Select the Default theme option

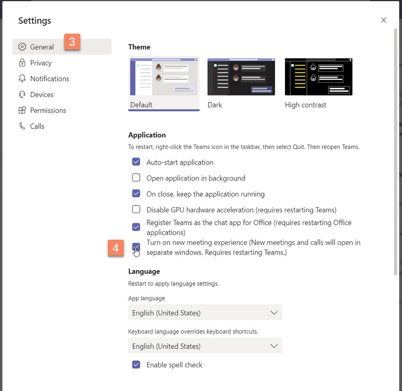(164, 77)
